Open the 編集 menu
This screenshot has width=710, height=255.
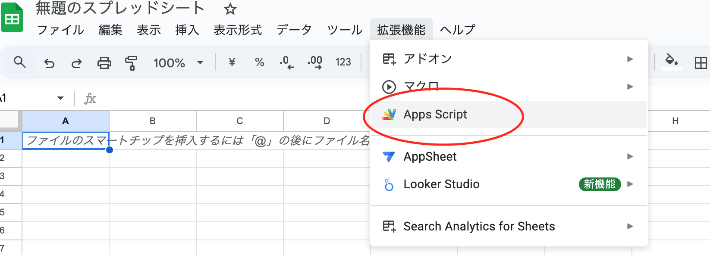[x=110, y=30]
